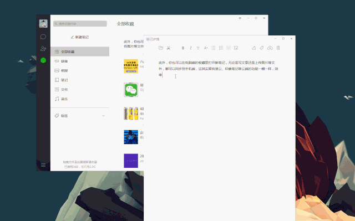Screen dimensions: 355x221
Task: Select 笔记 notes category
Action: [x=80, y=80]
